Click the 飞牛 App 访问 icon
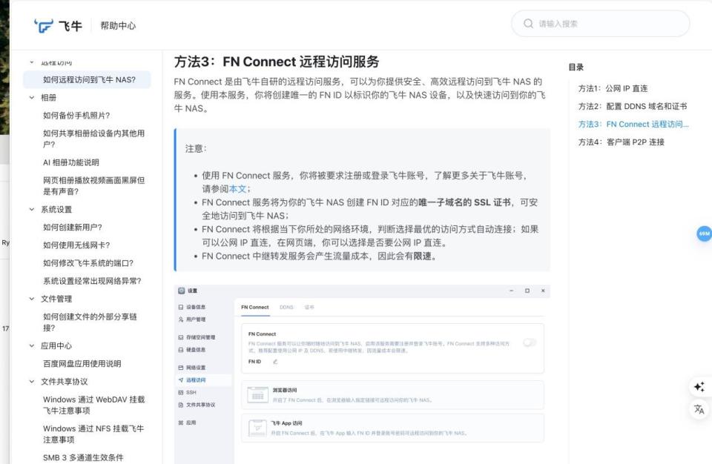The image size is (712, 464). pyautogui.click(x=258, y=427)
